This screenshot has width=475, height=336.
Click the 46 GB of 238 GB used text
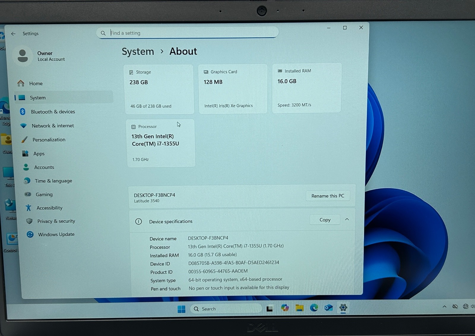pos(151,106)
